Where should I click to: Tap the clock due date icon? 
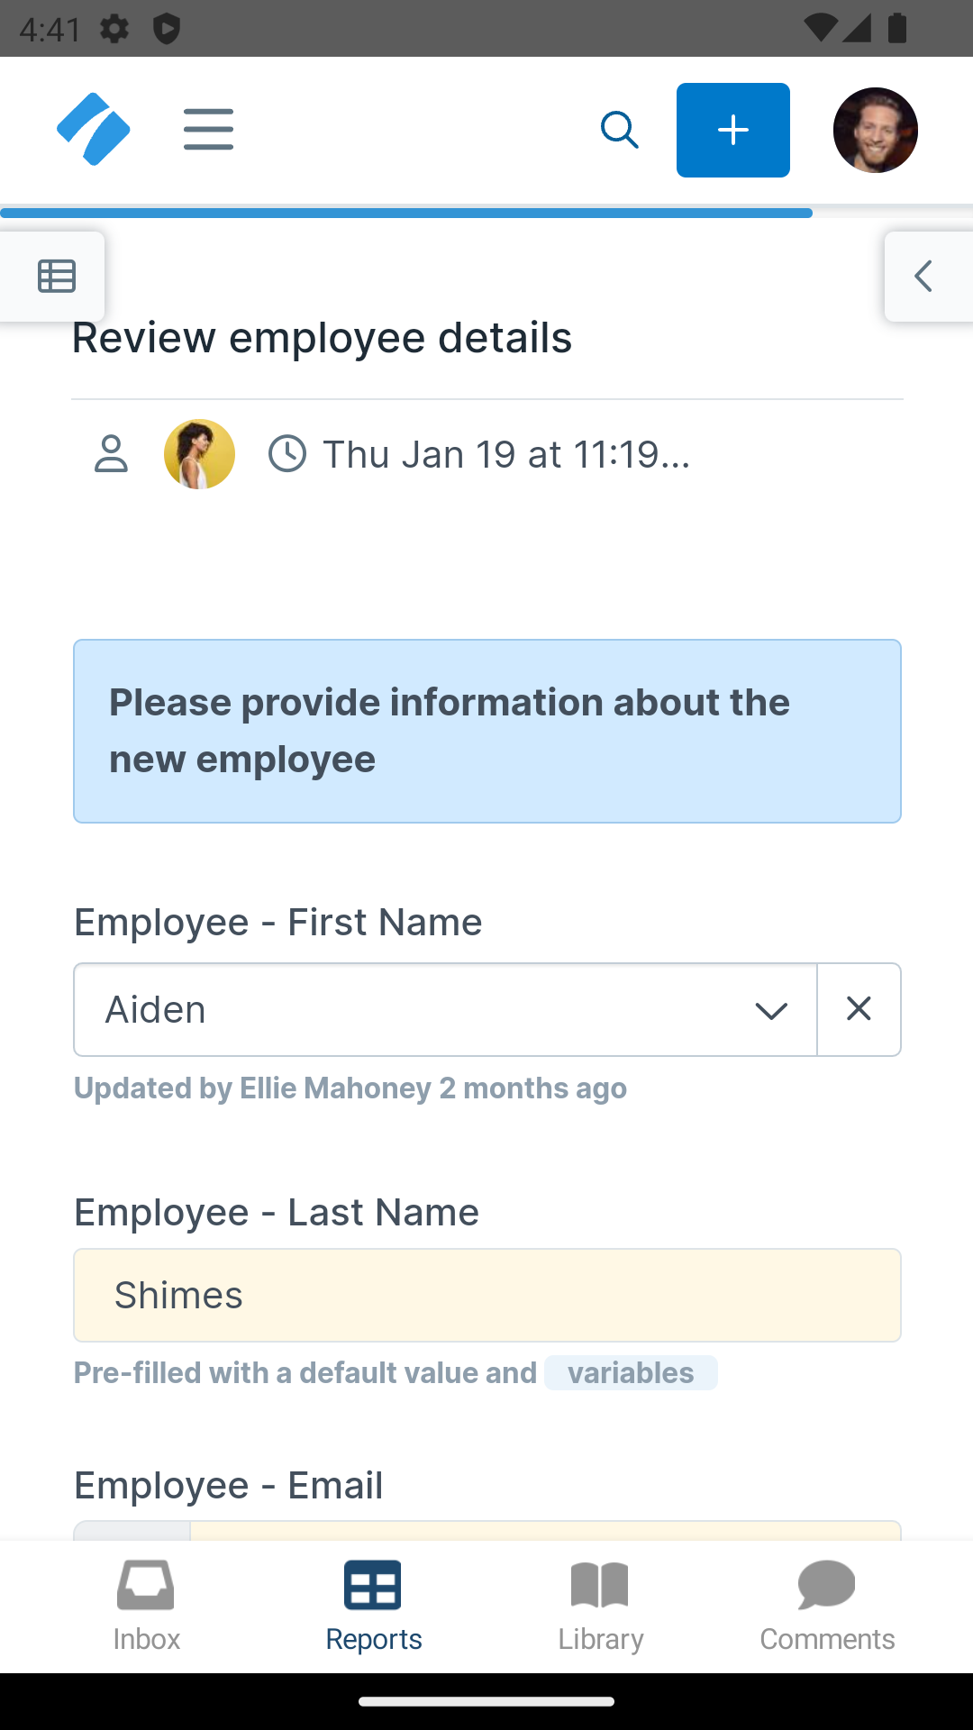(287, 454)
